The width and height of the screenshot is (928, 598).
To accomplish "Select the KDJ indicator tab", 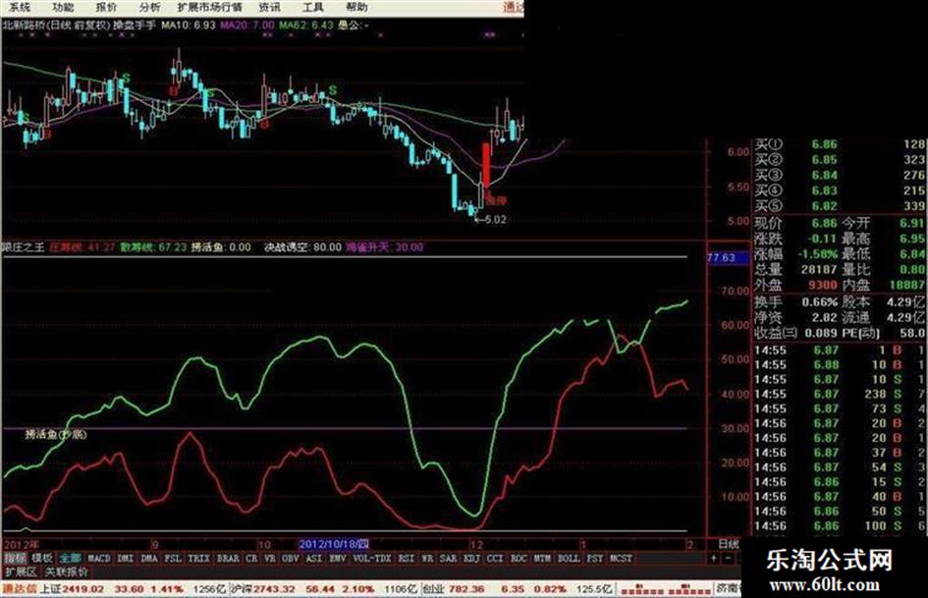I will click(x=471, y=559).
